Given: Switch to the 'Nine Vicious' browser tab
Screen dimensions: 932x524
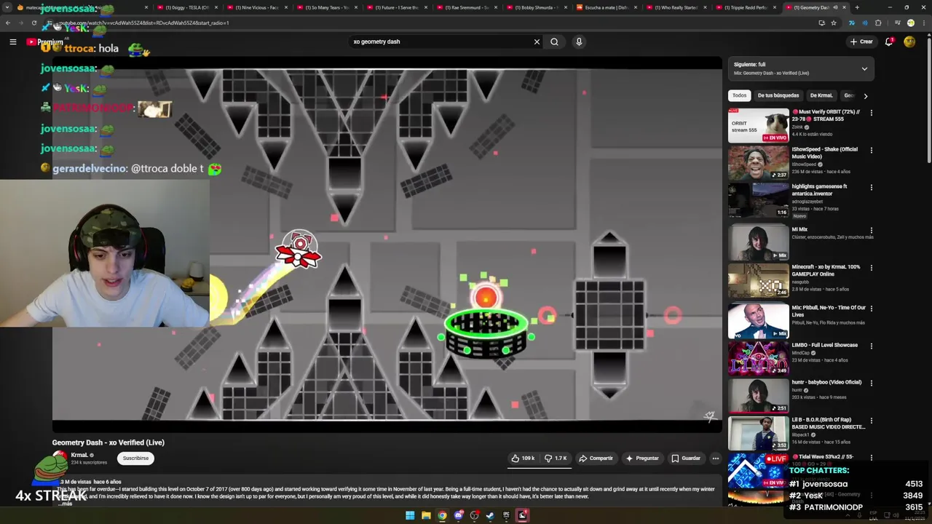Looking at the screenshot, I should point(258,7).
